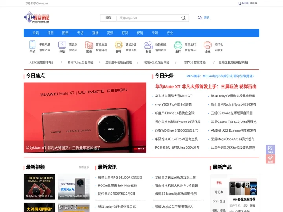This screenshot has width=283, height=212.
Task: Open the 智能电视 link
Action: tap(101, 50)
